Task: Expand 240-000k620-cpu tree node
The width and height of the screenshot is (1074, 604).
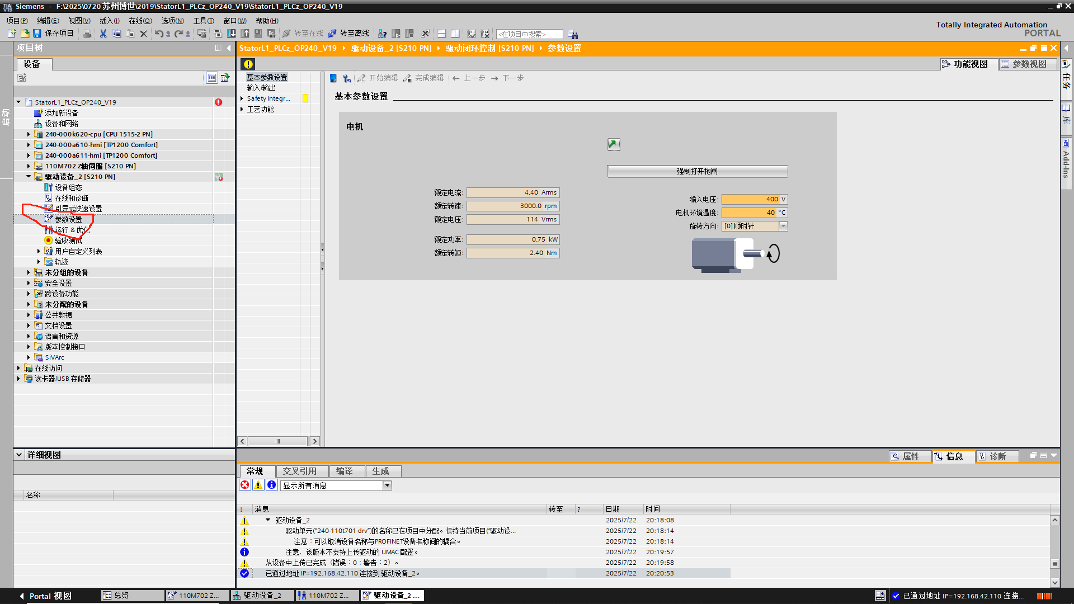Action: pos(29,134)
